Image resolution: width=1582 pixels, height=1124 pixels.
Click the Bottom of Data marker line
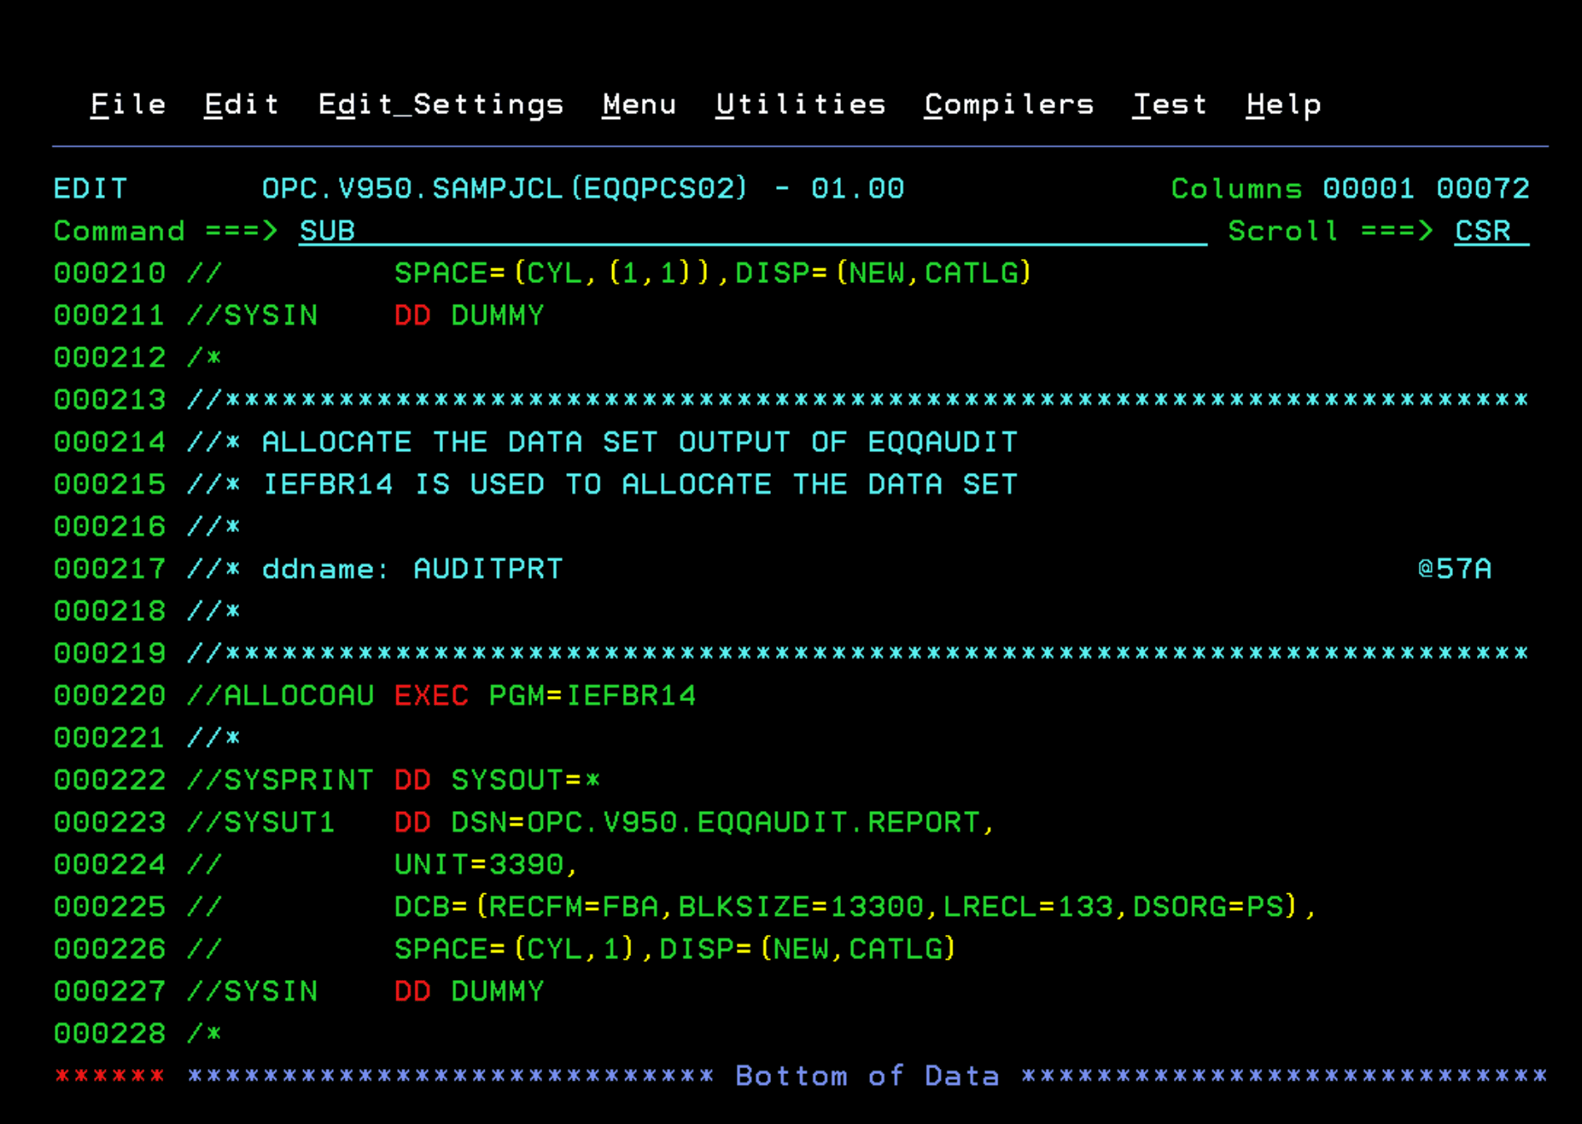click(x=866, y=1076)
